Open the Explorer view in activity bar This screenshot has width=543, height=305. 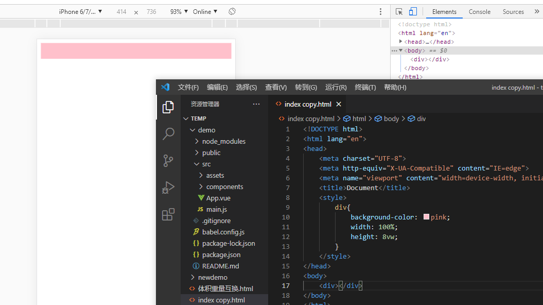tap(168, 107)
